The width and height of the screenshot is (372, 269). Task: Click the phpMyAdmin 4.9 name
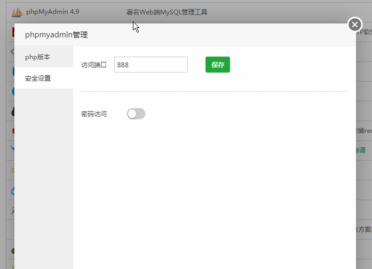(x=53, y=12)
